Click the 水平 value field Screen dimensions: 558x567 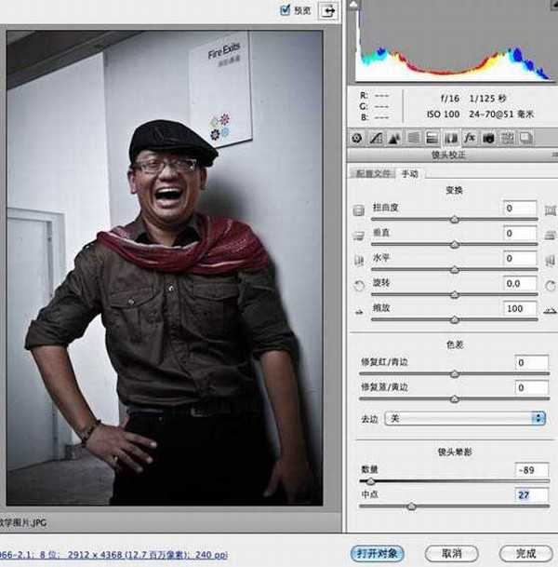pyautogui.click(x=520, y=259)
